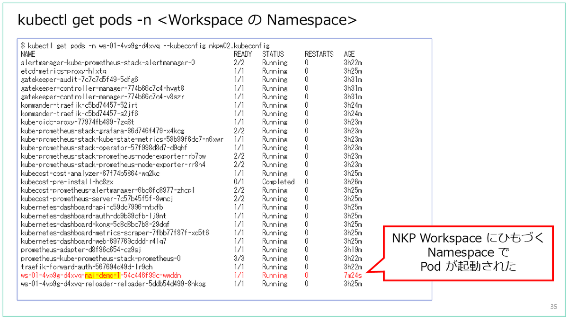Select the kube-prometheus-stack-operator pod name
This screenshot has height=319, width=568.
104,148
